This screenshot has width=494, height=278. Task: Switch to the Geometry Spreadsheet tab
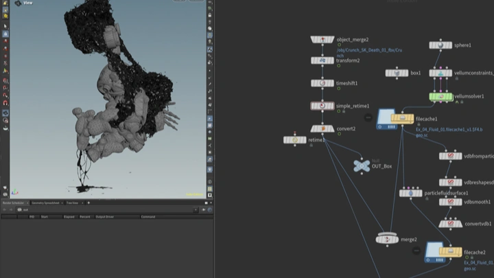click(x=45, y=203)
